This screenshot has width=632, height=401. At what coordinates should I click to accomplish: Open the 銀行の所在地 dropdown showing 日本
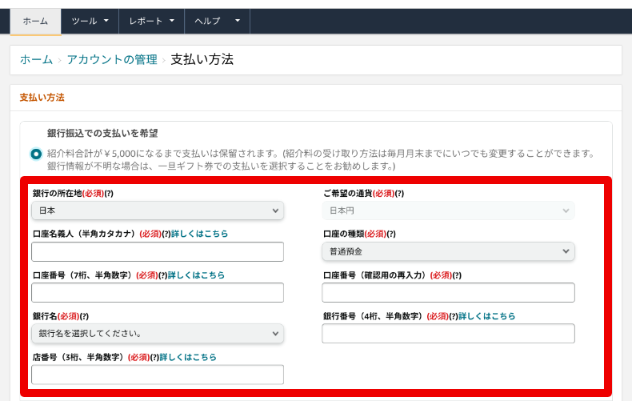tap(158, 211)
